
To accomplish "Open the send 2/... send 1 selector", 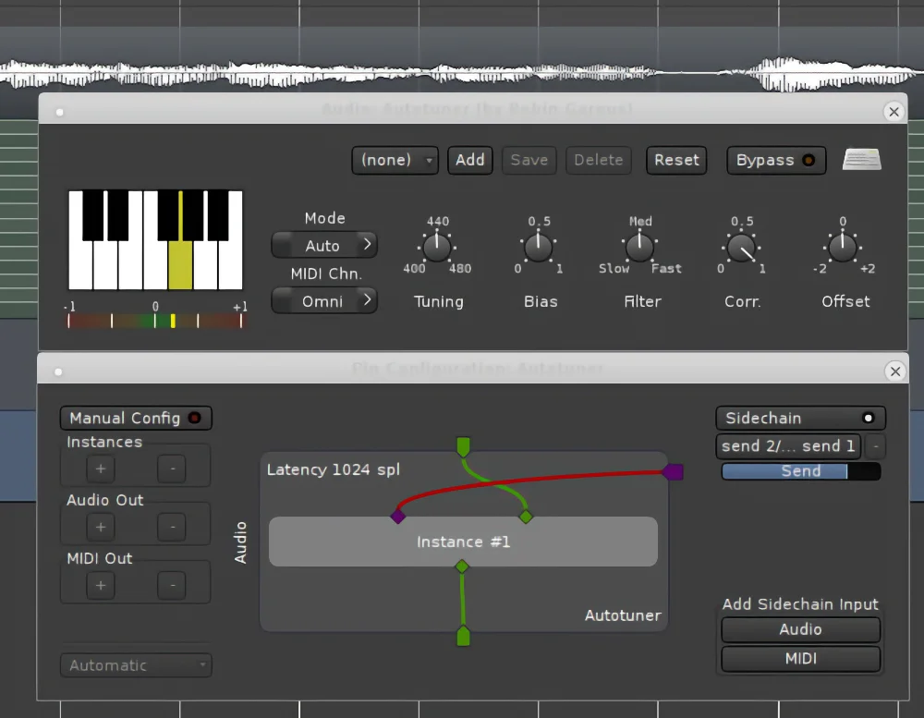I will [787, 446].
